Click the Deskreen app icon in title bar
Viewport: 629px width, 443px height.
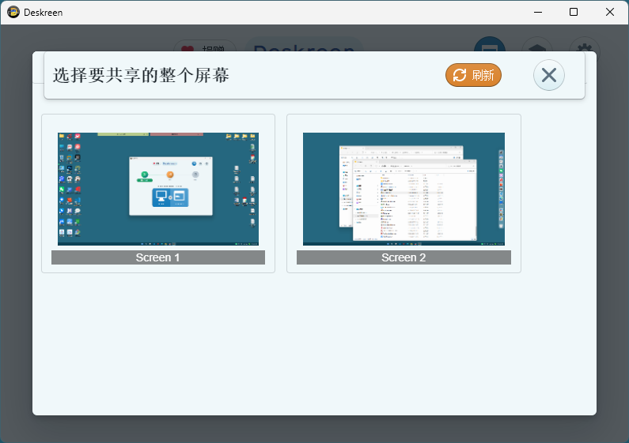click(x=13, y=12)
